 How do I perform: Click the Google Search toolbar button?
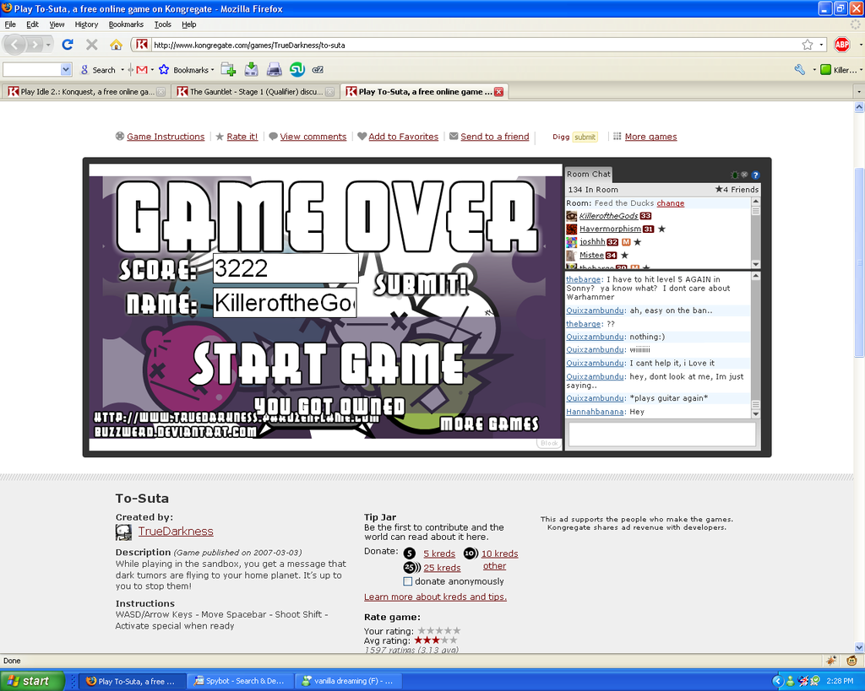[x=98, y=70]
